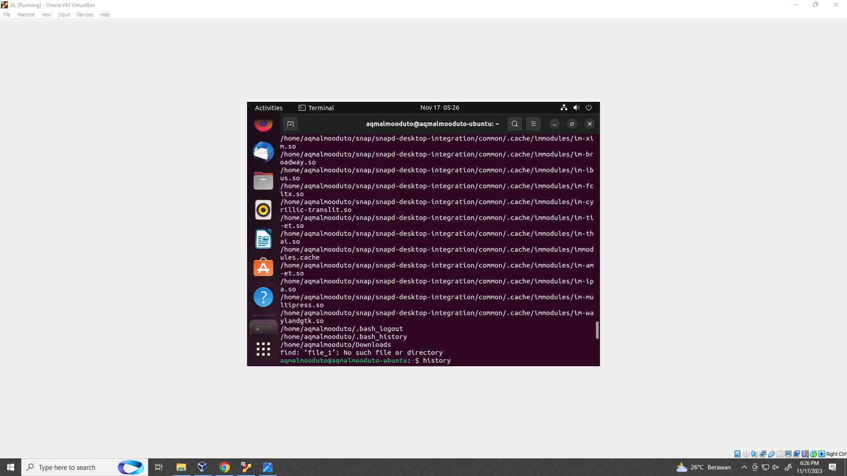Search in the terminal with magnifier icon
The height and width of the screenshot is (476, 847).
[515, 124]
